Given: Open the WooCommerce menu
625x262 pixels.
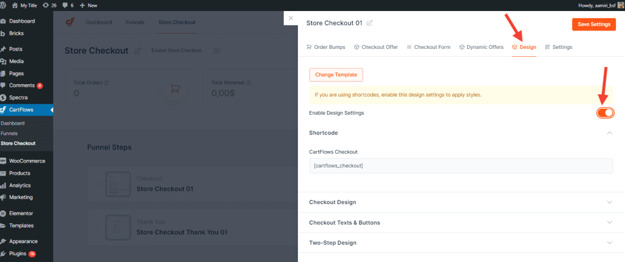Looking at the screenshot, I should (27, 161).
